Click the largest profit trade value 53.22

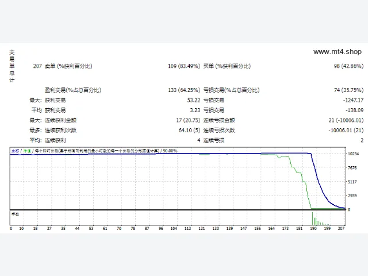[x=194, y=100]
